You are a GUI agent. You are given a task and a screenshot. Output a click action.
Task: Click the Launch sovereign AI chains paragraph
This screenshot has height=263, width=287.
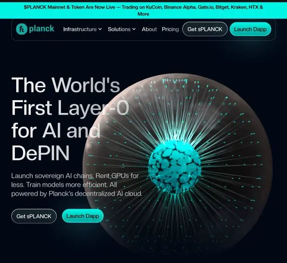[x=77, y=185]
